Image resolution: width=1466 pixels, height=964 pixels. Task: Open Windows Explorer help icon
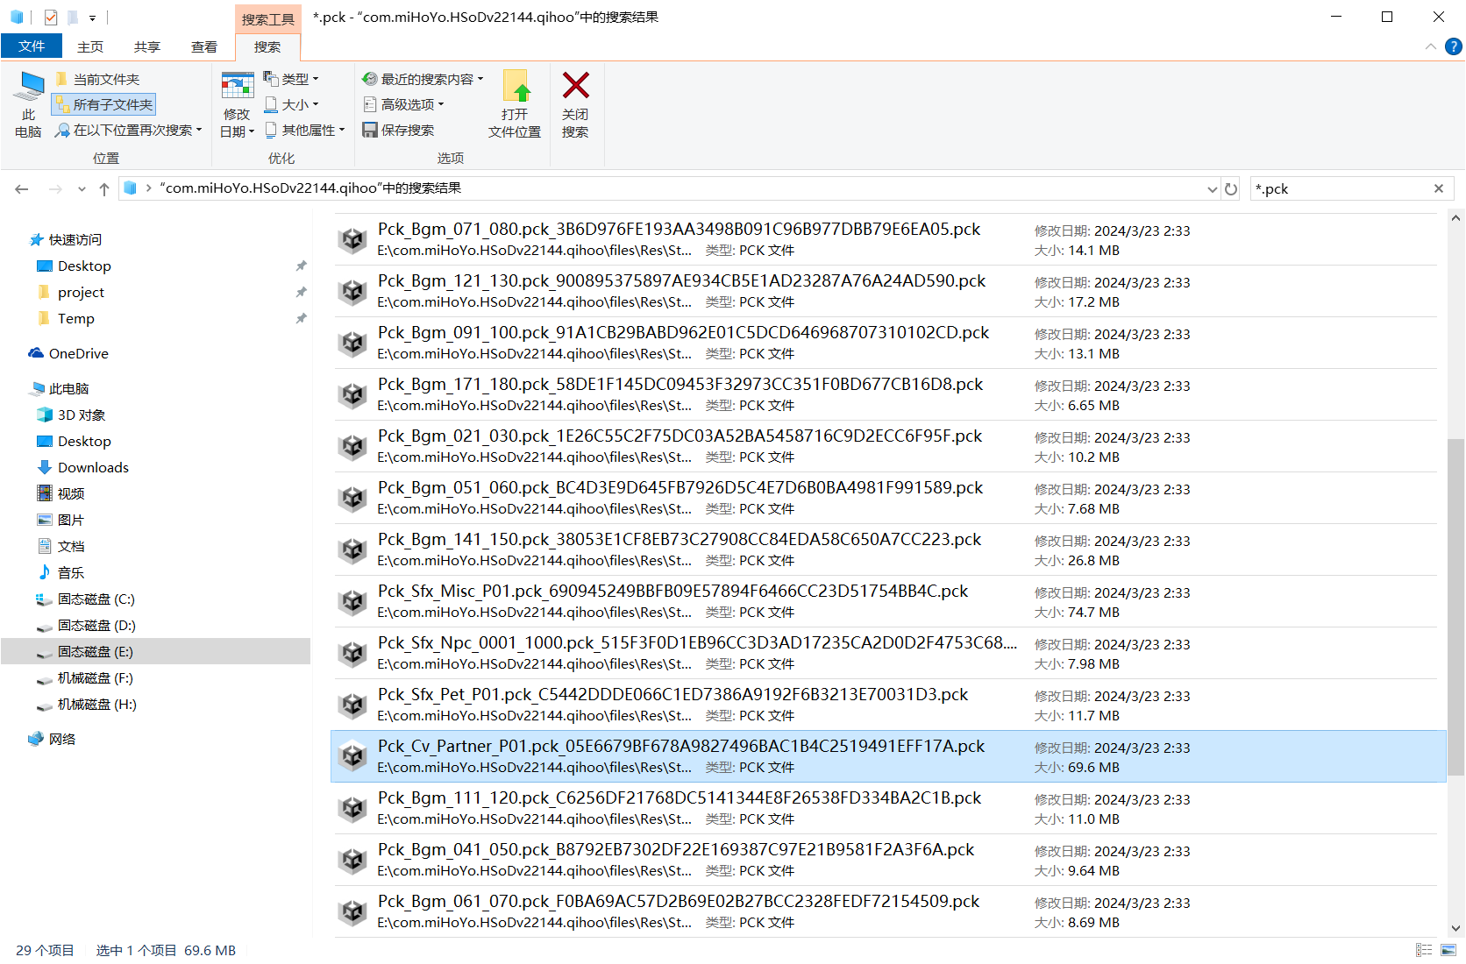tap(1453, 46)
